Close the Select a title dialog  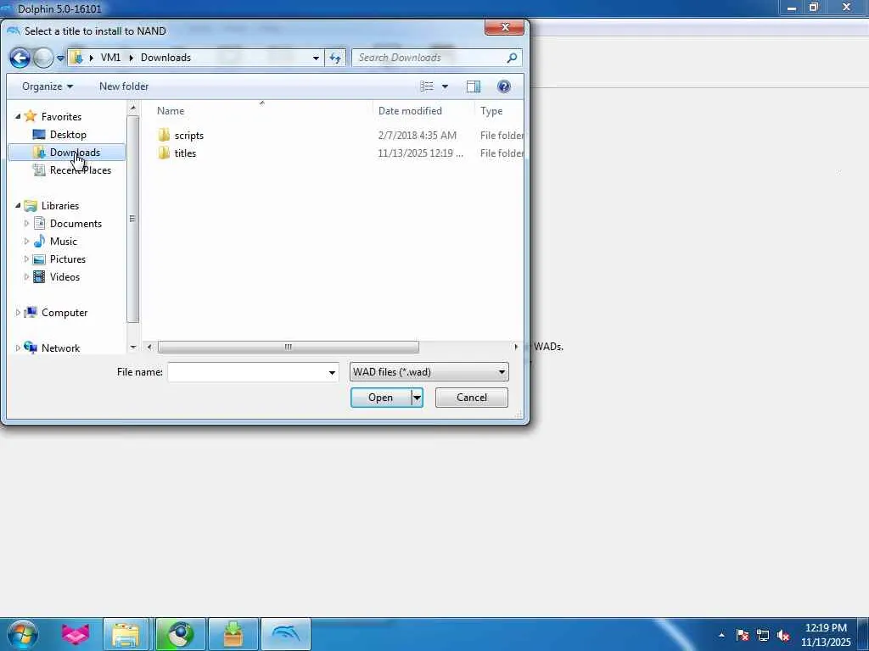click(x=504, y=27)
